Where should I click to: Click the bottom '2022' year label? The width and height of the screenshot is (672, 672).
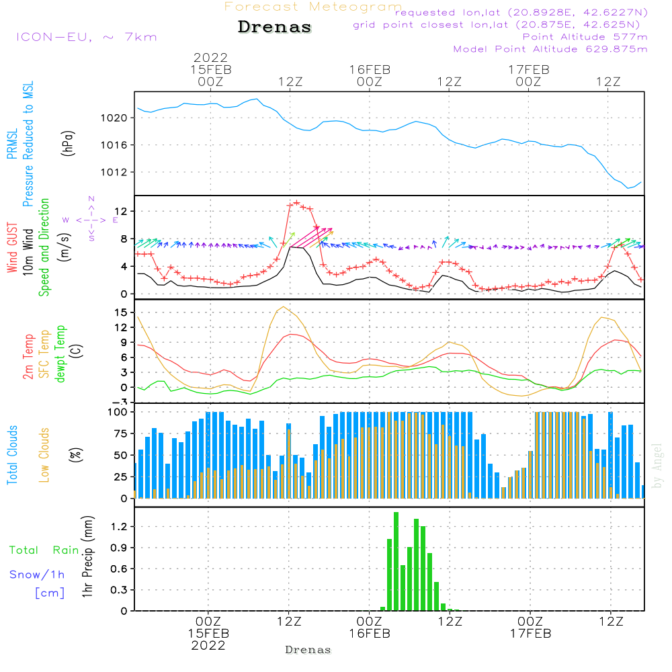[208, 646]
